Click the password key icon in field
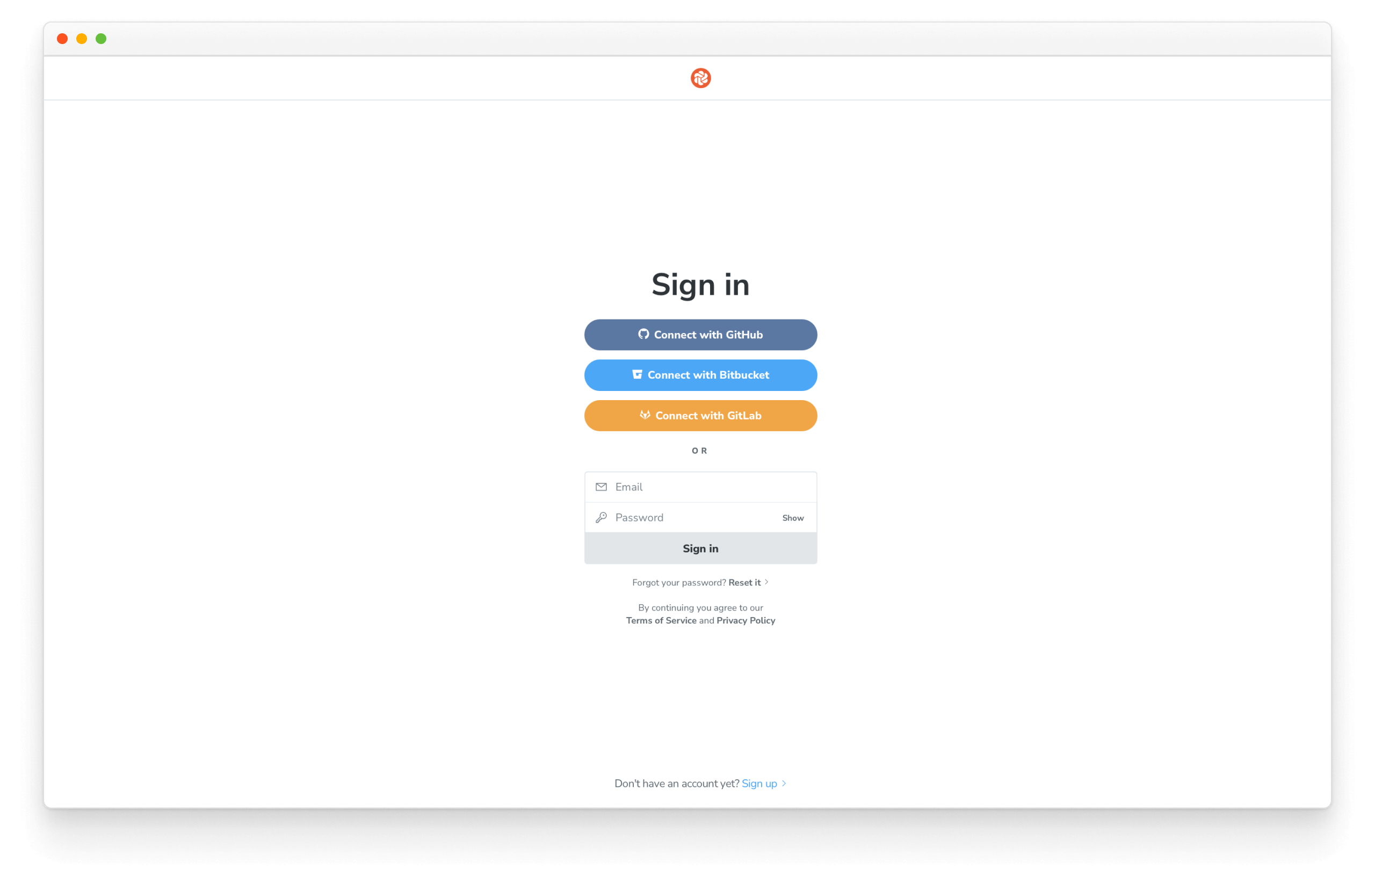Viewport: 1375px width, 884px height. [602, 517]
